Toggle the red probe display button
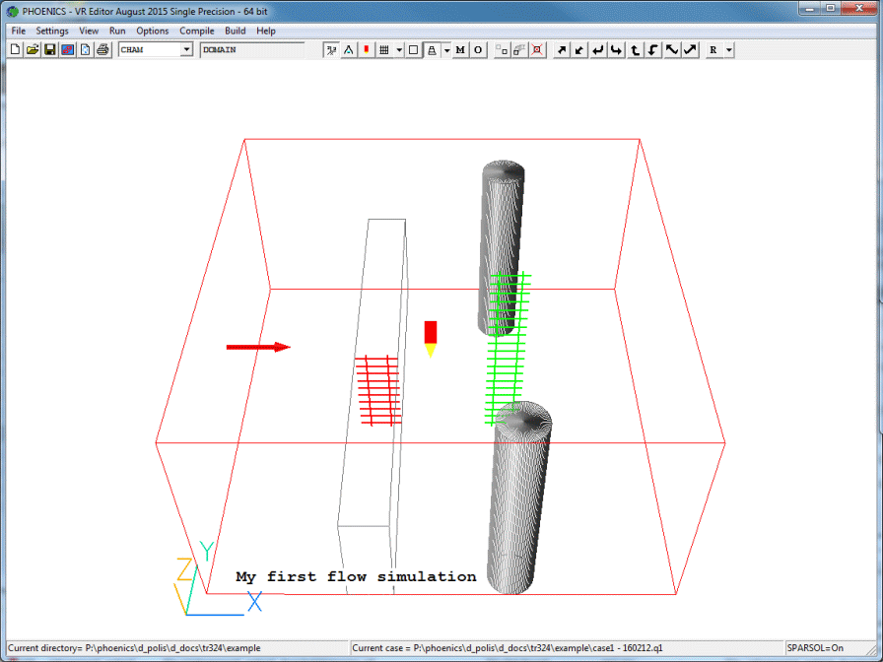The height and width of the screenshot is (662, 883). click(x=367, y=49)
